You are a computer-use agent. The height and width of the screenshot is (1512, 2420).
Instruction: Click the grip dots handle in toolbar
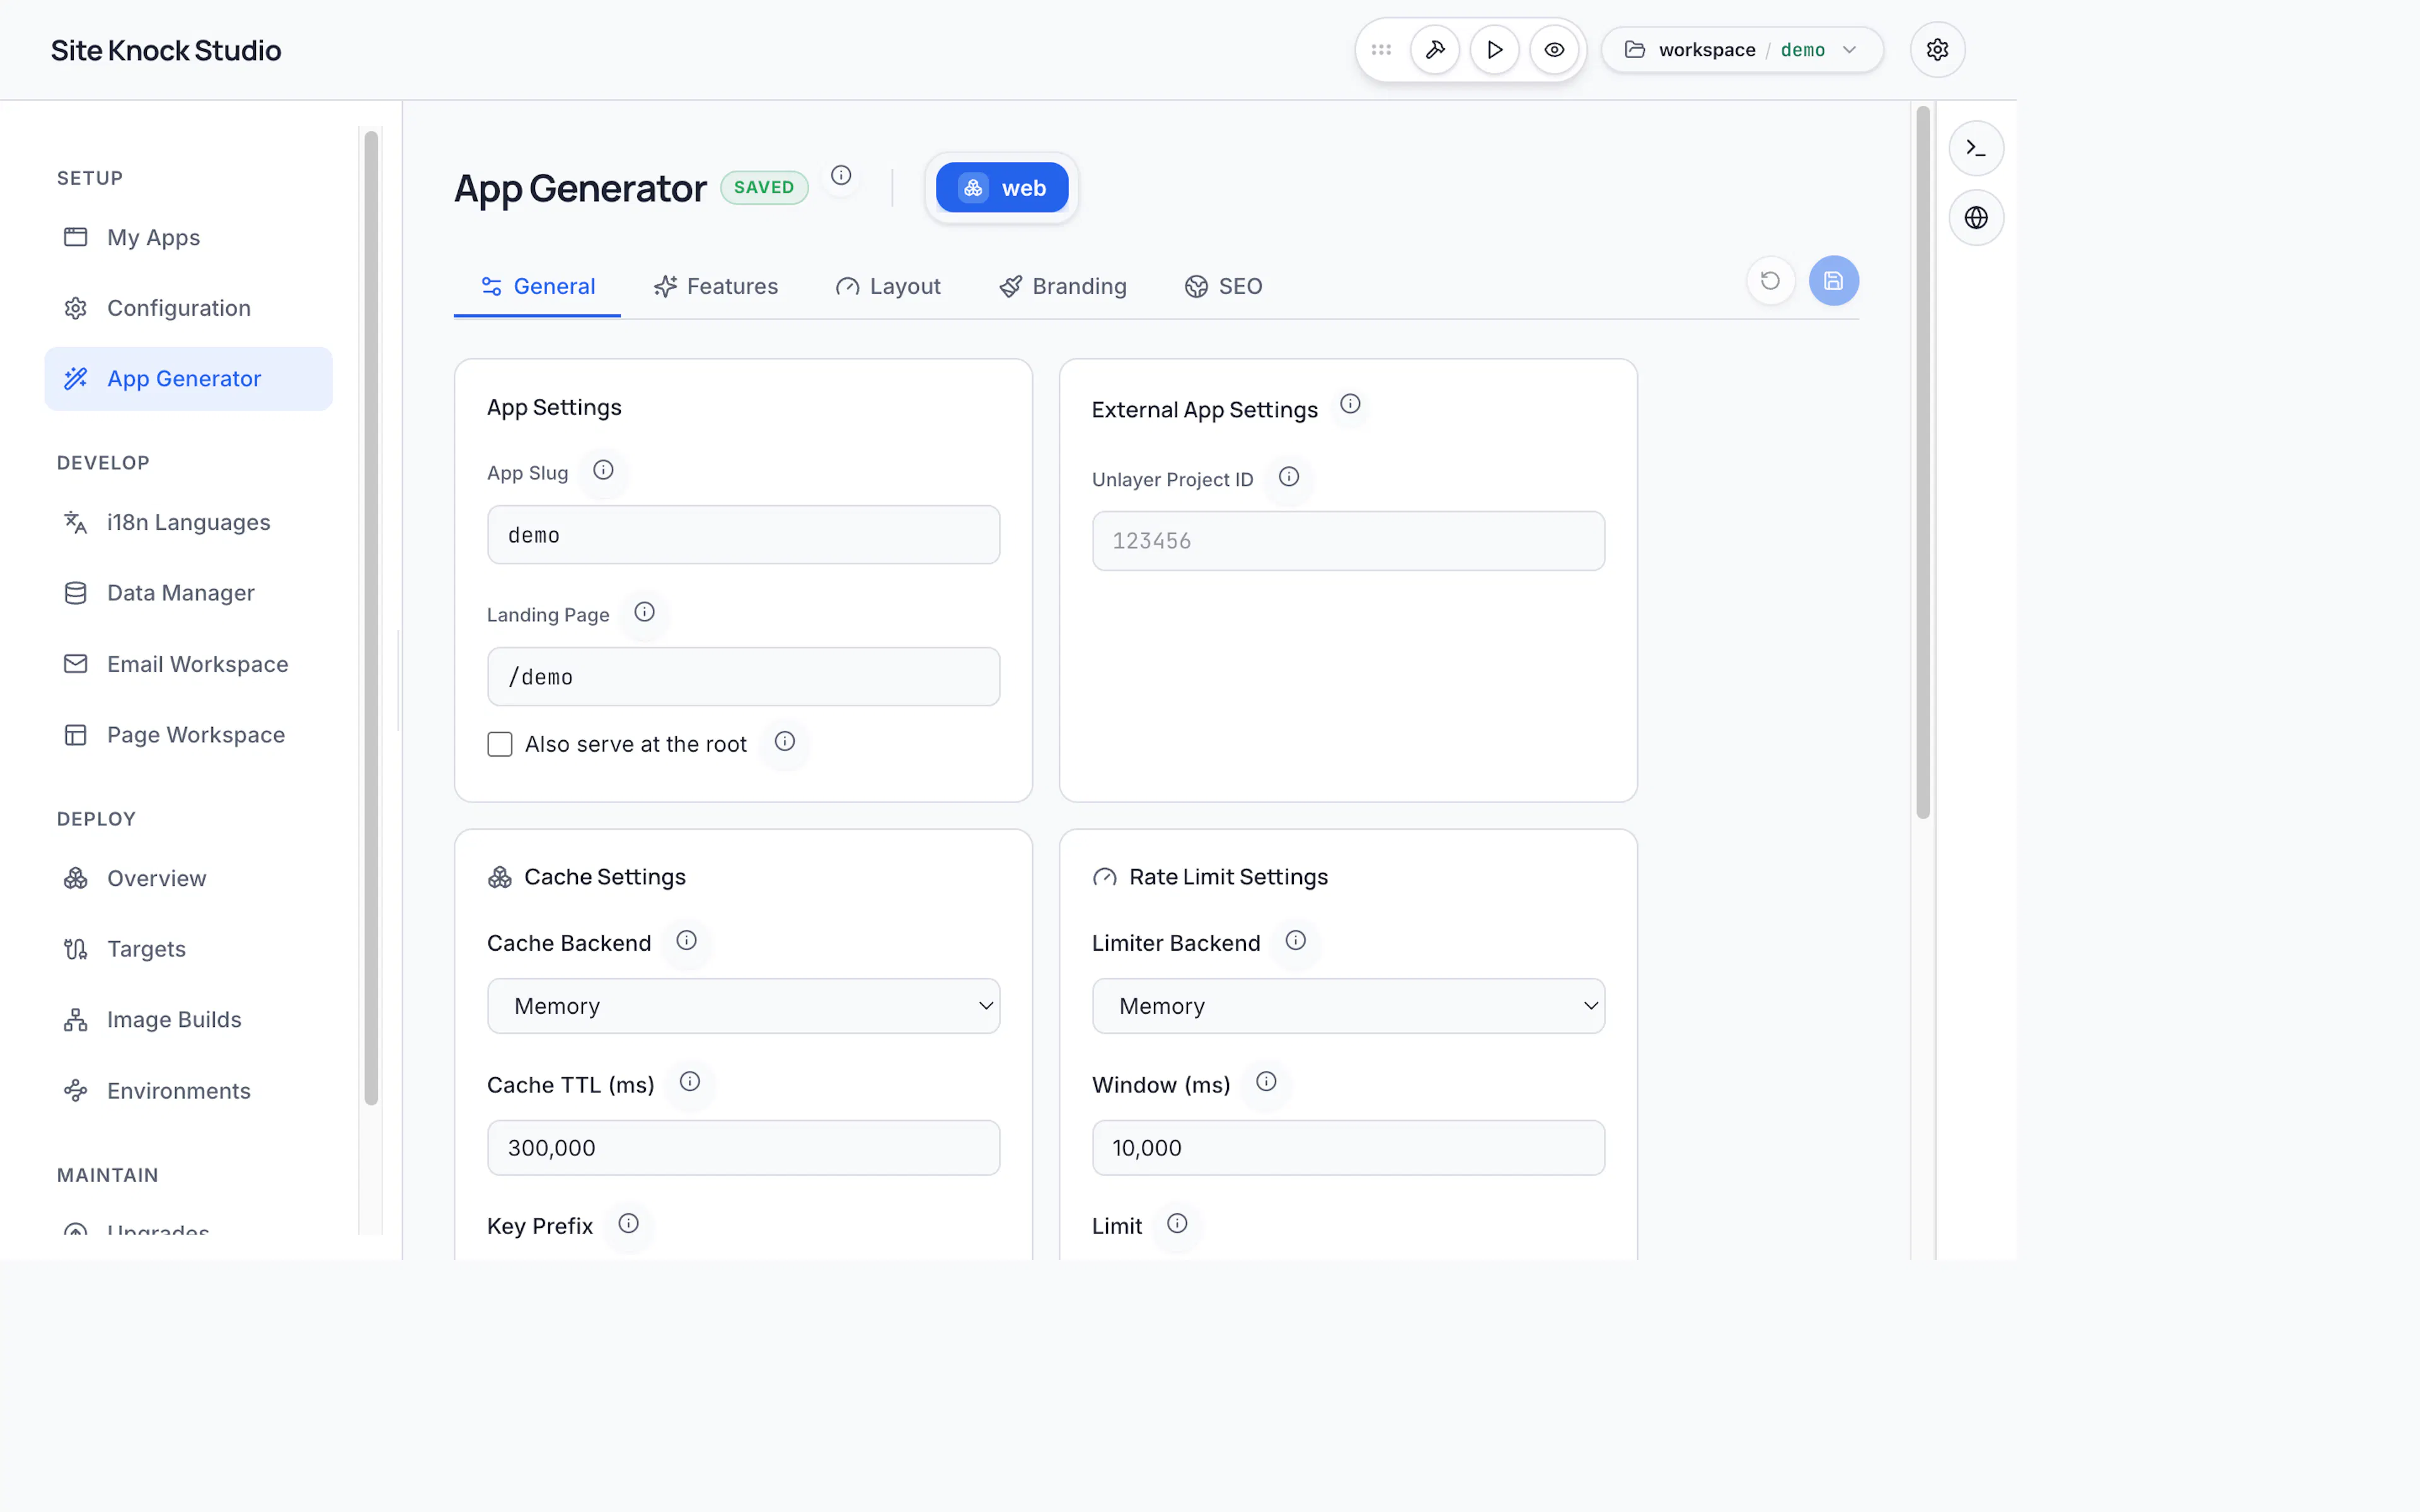pyautogui.click(x=1381, y=50)
